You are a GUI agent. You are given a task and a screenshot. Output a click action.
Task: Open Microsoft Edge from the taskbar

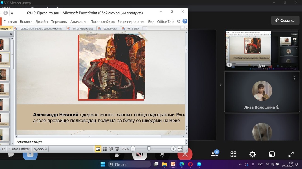[182, 164]
